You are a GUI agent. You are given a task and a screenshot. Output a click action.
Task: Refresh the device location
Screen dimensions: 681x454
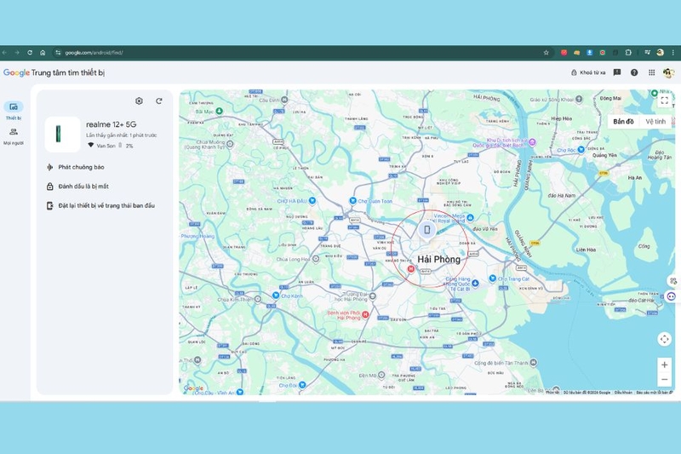(159, 101)
